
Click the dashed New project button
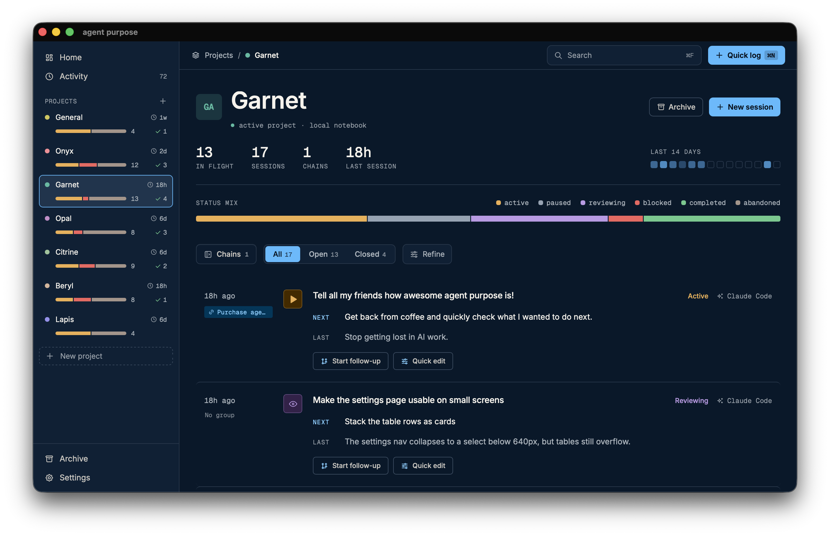click(x=106, y=356)
